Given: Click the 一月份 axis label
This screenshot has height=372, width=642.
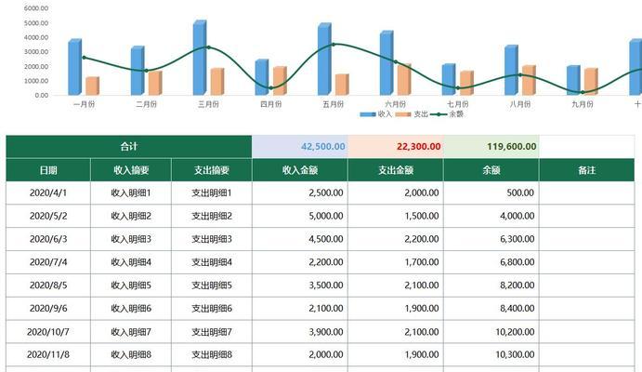Looking at the screenshot, I should coord(84,104).
